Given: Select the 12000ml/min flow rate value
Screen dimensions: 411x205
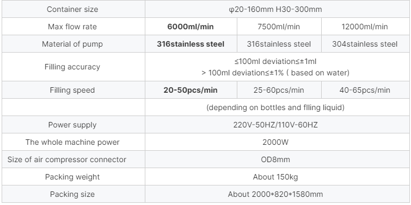Looking at the screenshot, I should click(x=365, y=27).
